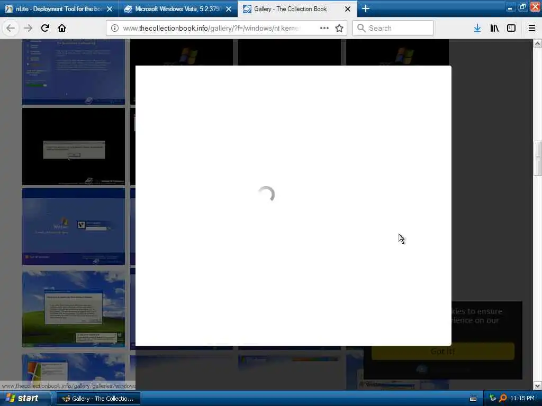
Task: Click the vertical scrollbar thumb
Action: click(x=537, y=159)
